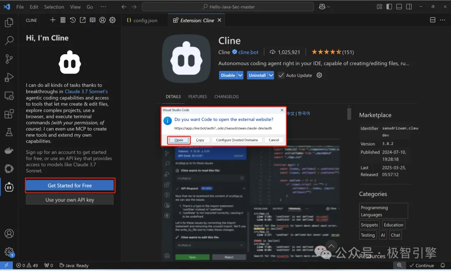Enable the Auto Update checkbox
Image resolution: width=451 pixels, height=271 pixels.
281,75
